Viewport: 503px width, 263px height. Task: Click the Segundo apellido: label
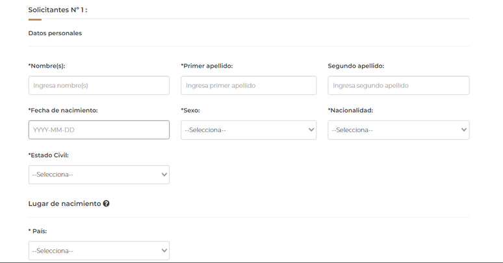click(355, 66)
